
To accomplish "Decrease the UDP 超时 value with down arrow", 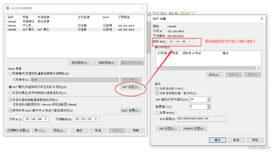I will (x=209, y=101).
